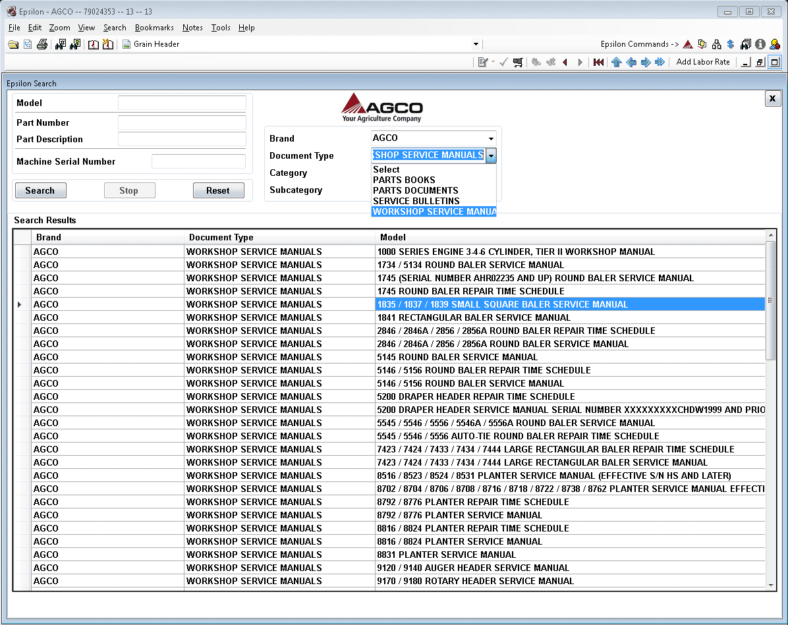Click the notepad edit icon
The image size is (788, 625).
[483, 63]
